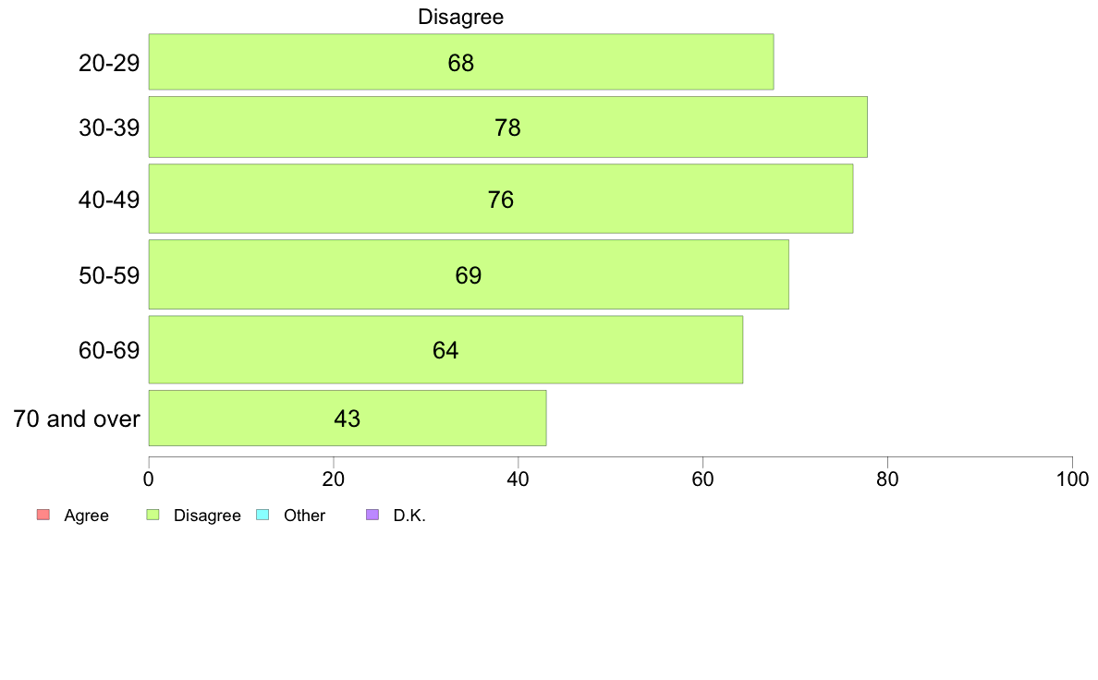The height and width of the screenshot is (680, 1098).
Task: Click the 60-69 bar showing 64
Action: 445,349
